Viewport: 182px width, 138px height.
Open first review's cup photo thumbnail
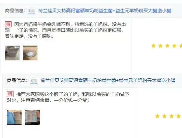coord(12,53)
